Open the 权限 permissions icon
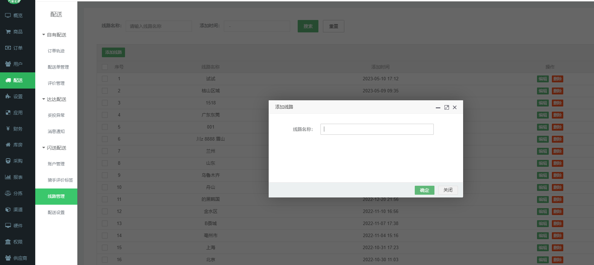Viewport: 594px width, 265px height. pyautogui.click(x=8, y=242)
